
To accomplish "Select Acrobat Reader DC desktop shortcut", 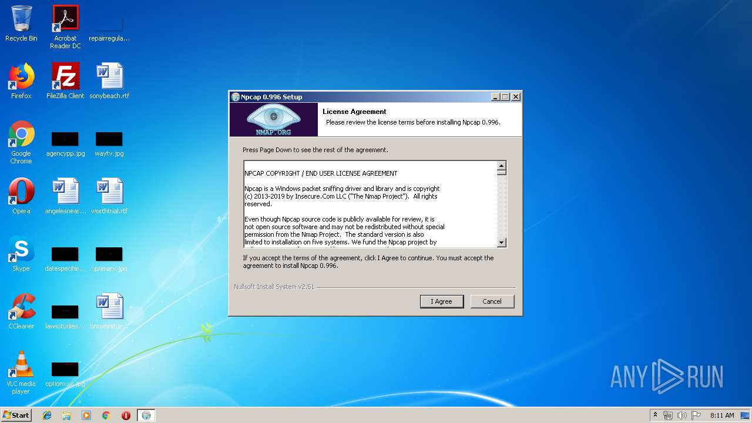I will (65, 27).
